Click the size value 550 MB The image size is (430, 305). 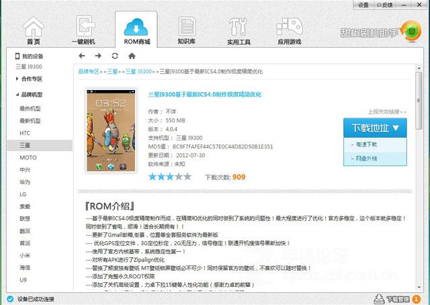(175, 120)
